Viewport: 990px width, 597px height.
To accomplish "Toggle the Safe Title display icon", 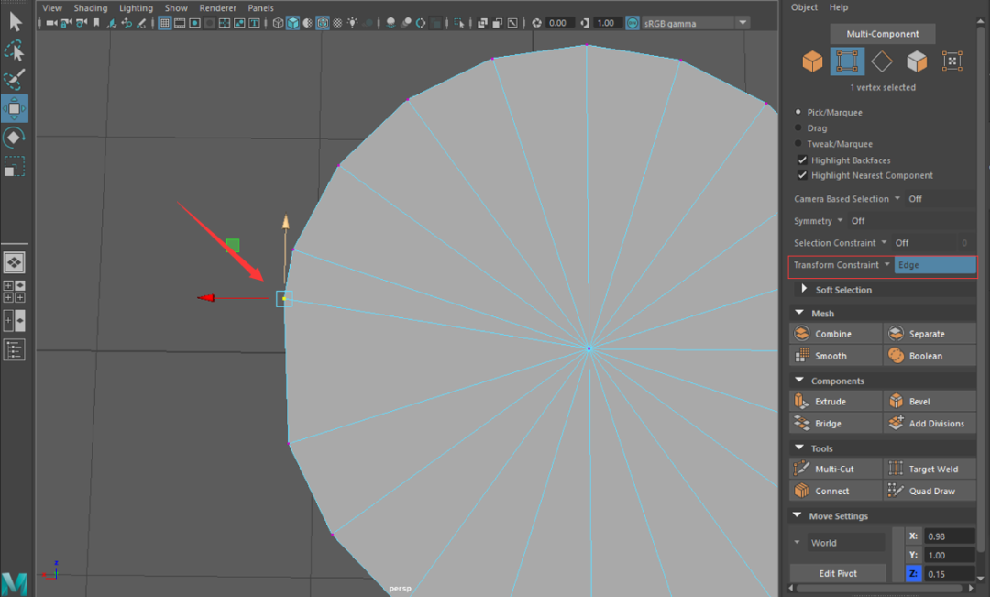I will [255, 23].
